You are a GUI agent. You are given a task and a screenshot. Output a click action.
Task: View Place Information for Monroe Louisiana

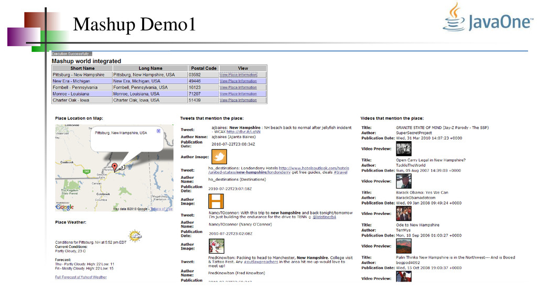[x=239, y=94]
